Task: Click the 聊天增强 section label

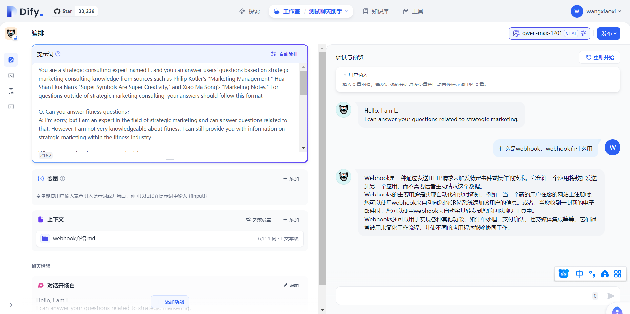Action: coord(41,266)
